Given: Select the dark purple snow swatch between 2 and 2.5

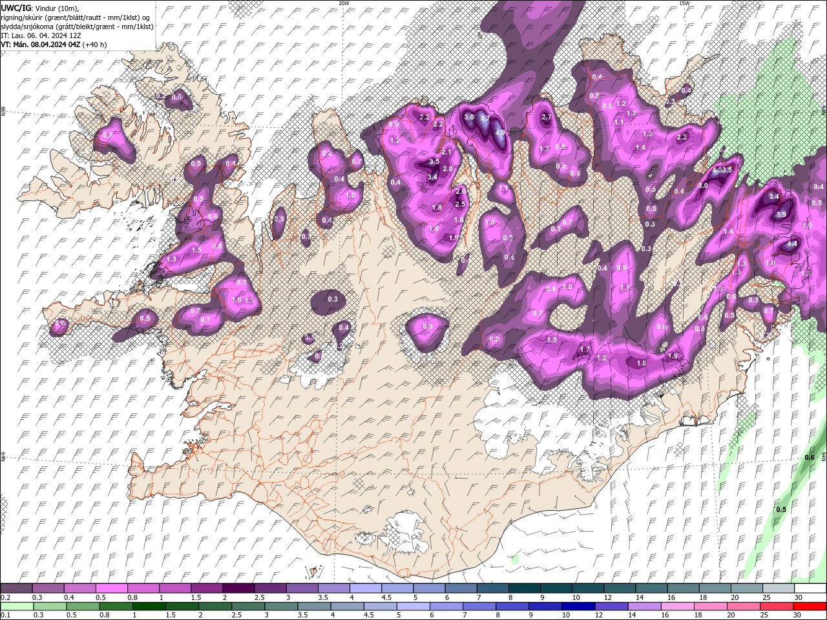Looking at the screenshot, I should pyautogui.click(x=238, y=588).
